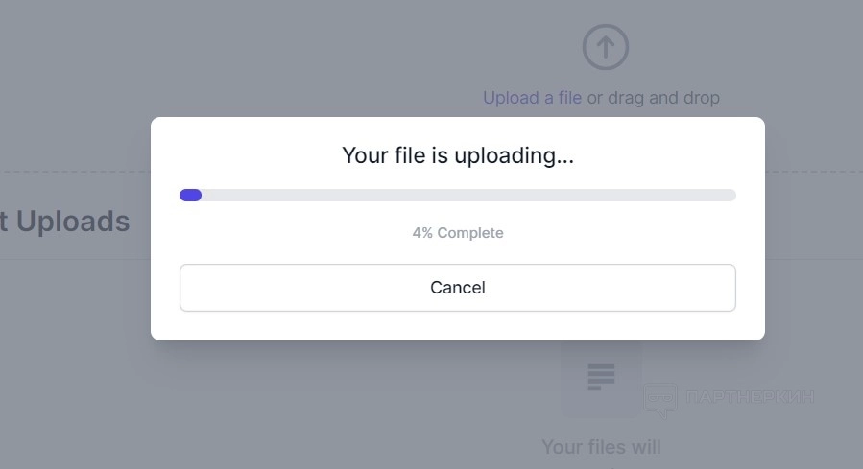Click the gray tile behind the document icon
Screen dimensions: 863x469
[x=572, y=403]
